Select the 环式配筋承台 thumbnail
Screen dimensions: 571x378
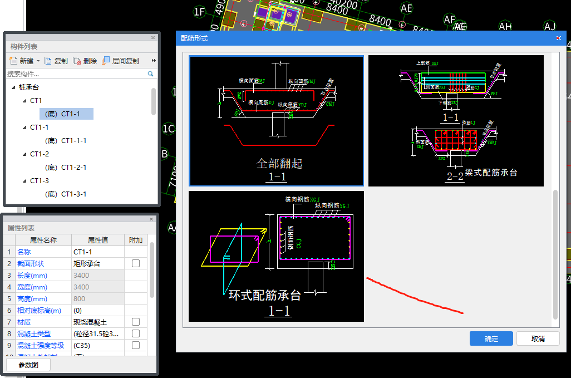point(277,257)
